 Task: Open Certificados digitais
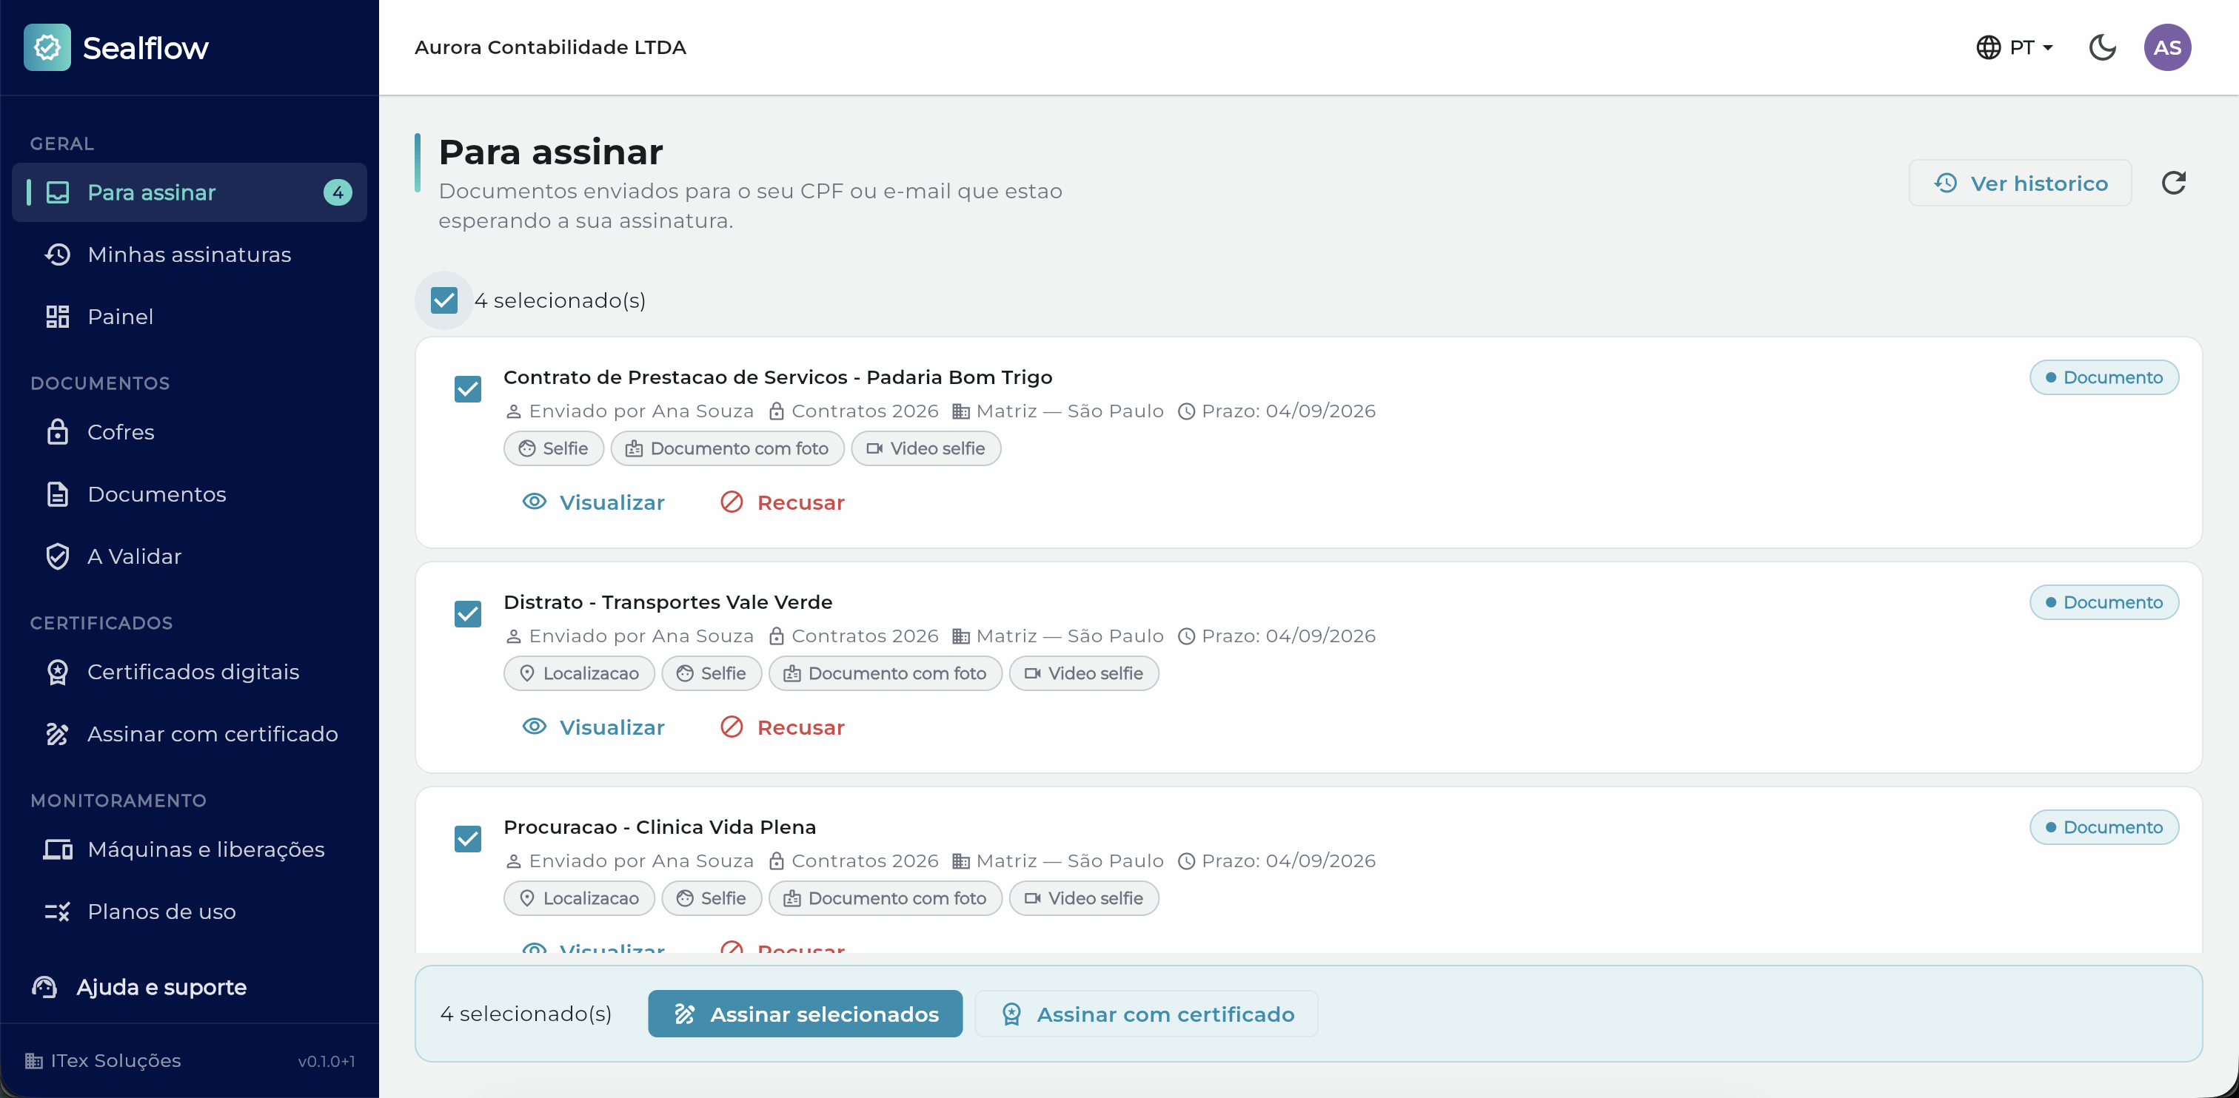tap(190, 672)
